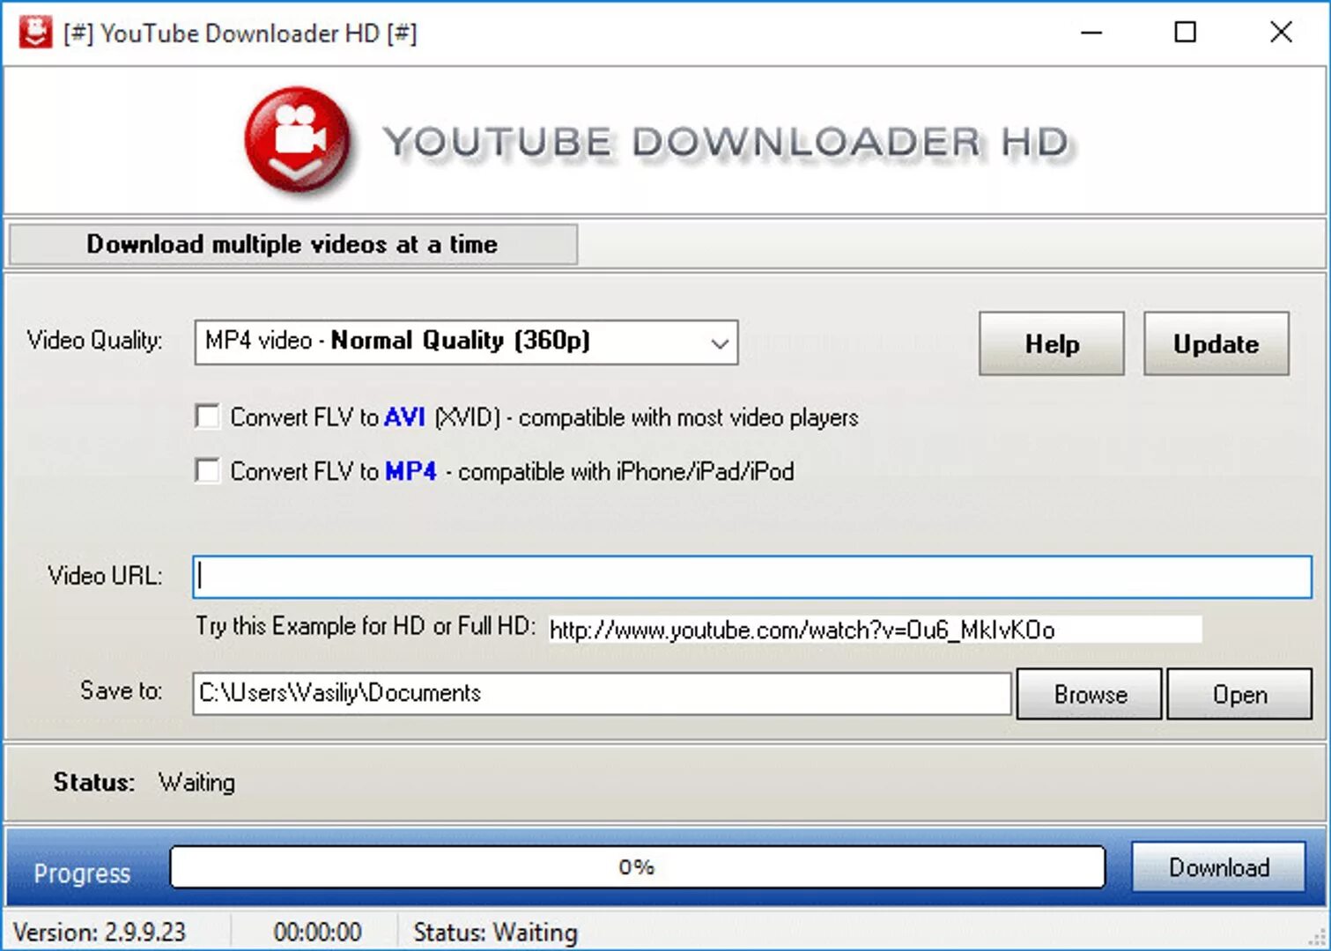Click the Status: Waiting text in status bar

[495, 932]
